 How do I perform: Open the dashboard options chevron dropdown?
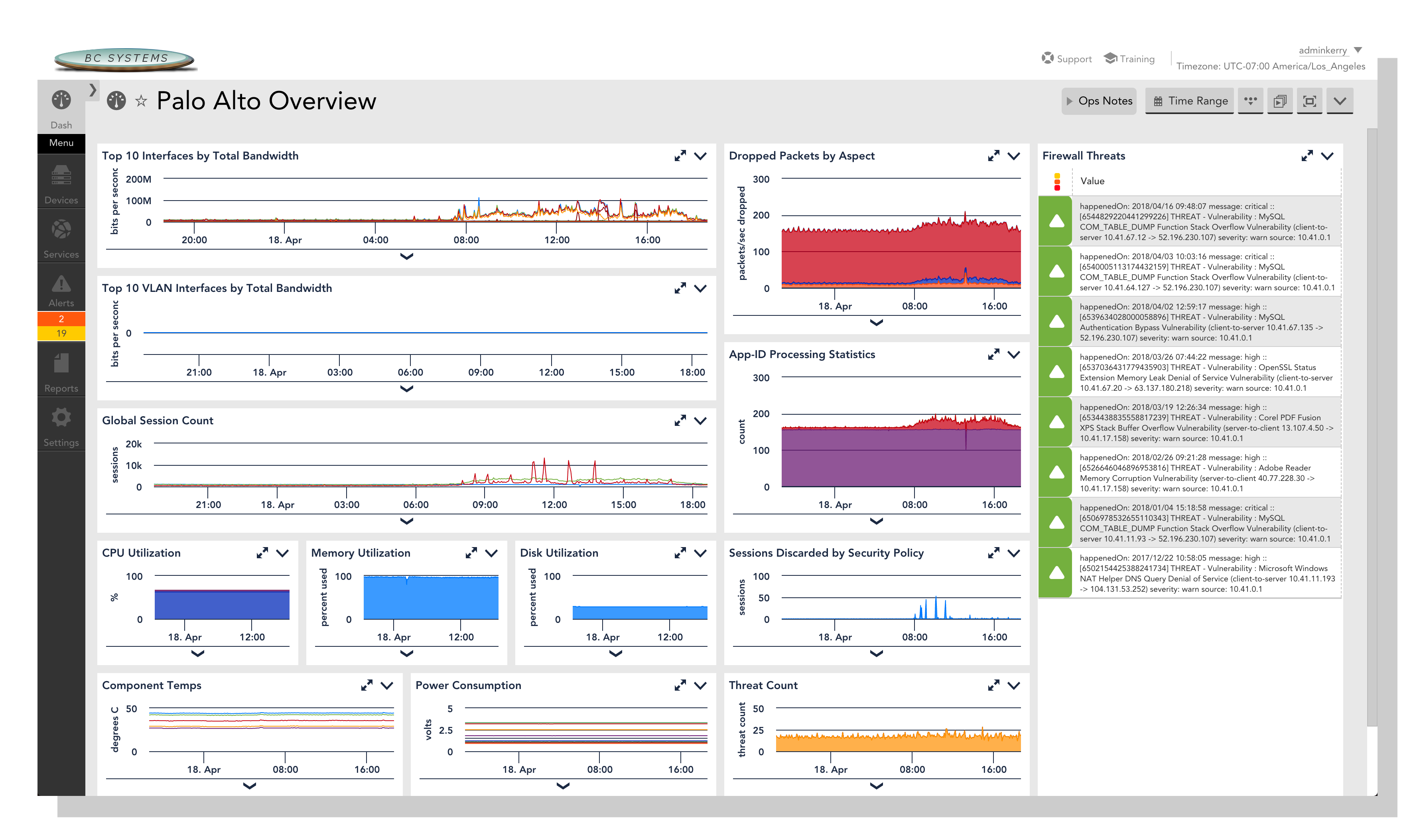1340,101
